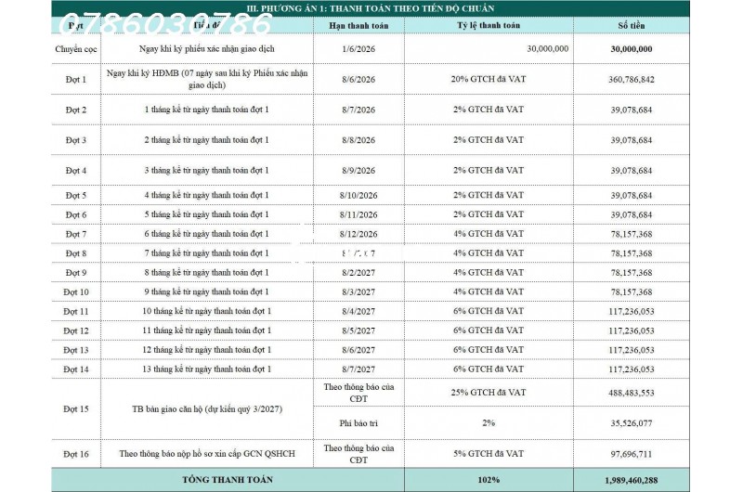Select date cell '8/5/2027'
The height and width of the screenshot is (492, 743).
click(x=358, y=331)
